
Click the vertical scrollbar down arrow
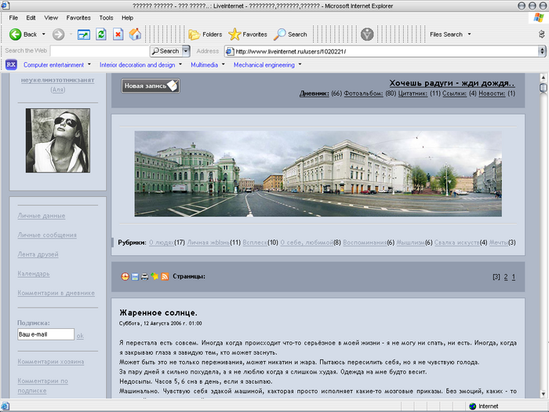pyautogui.click(x=543, y=394)
